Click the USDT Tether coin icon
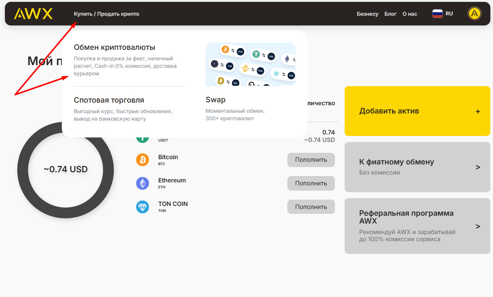This screenshot has height=297, width=493. (x=142, y=139)
